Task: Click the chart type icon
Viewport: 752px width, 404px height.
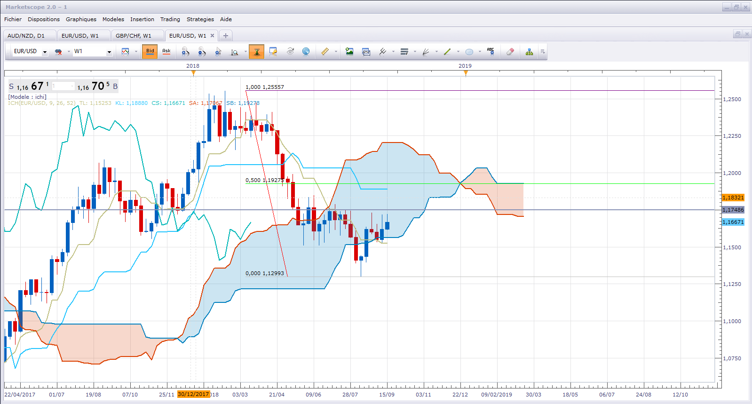Action: (x=126, y=52)
